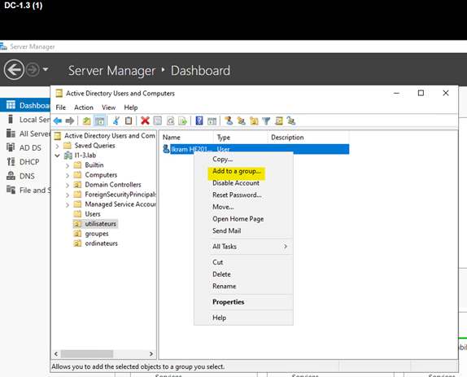Select Reset Password in context menu

point(237,195)
